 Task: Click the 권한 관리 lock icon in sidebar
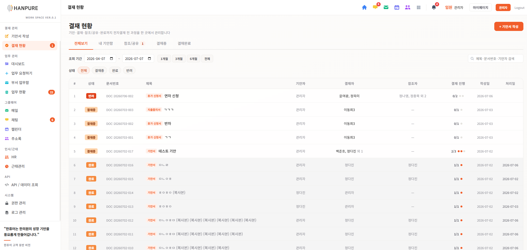[x=7, y=203]
